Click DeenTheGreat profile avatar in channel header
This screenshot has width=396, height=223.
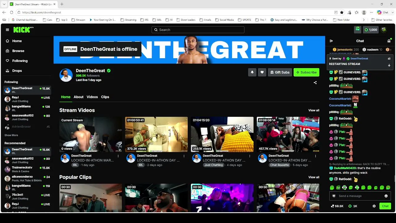66,75
